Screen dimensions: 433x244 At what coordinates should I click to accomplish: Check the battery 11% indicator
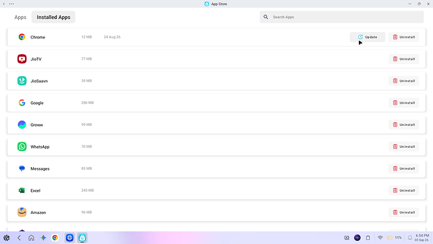394,238
